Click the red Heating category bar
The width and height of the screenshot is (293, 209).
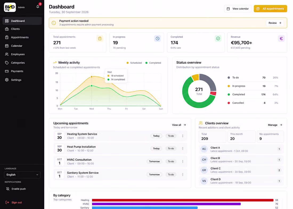(183, 200)
